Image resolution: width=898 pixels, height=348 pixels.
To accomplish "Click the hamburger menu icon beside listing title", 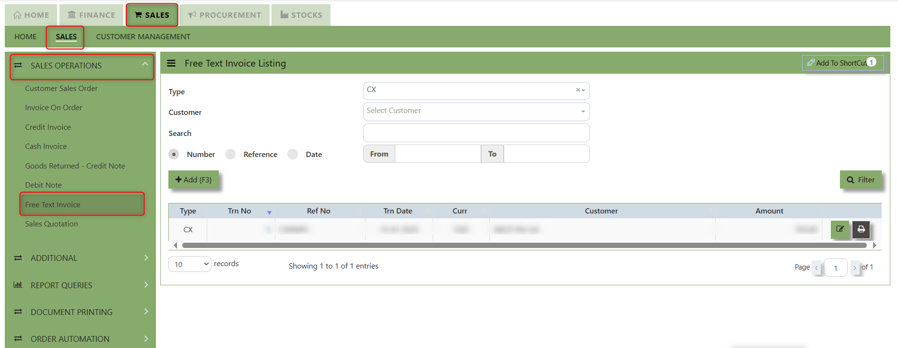I will coord(171,63).
